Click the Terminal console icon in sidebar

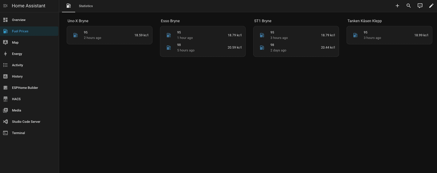click(x=5, y=133)
